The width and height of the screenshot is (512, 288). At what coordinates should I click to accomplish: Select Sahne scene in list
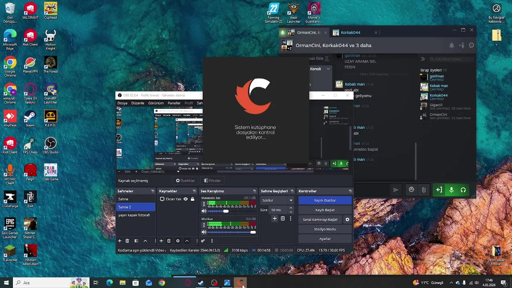point(136,199)
